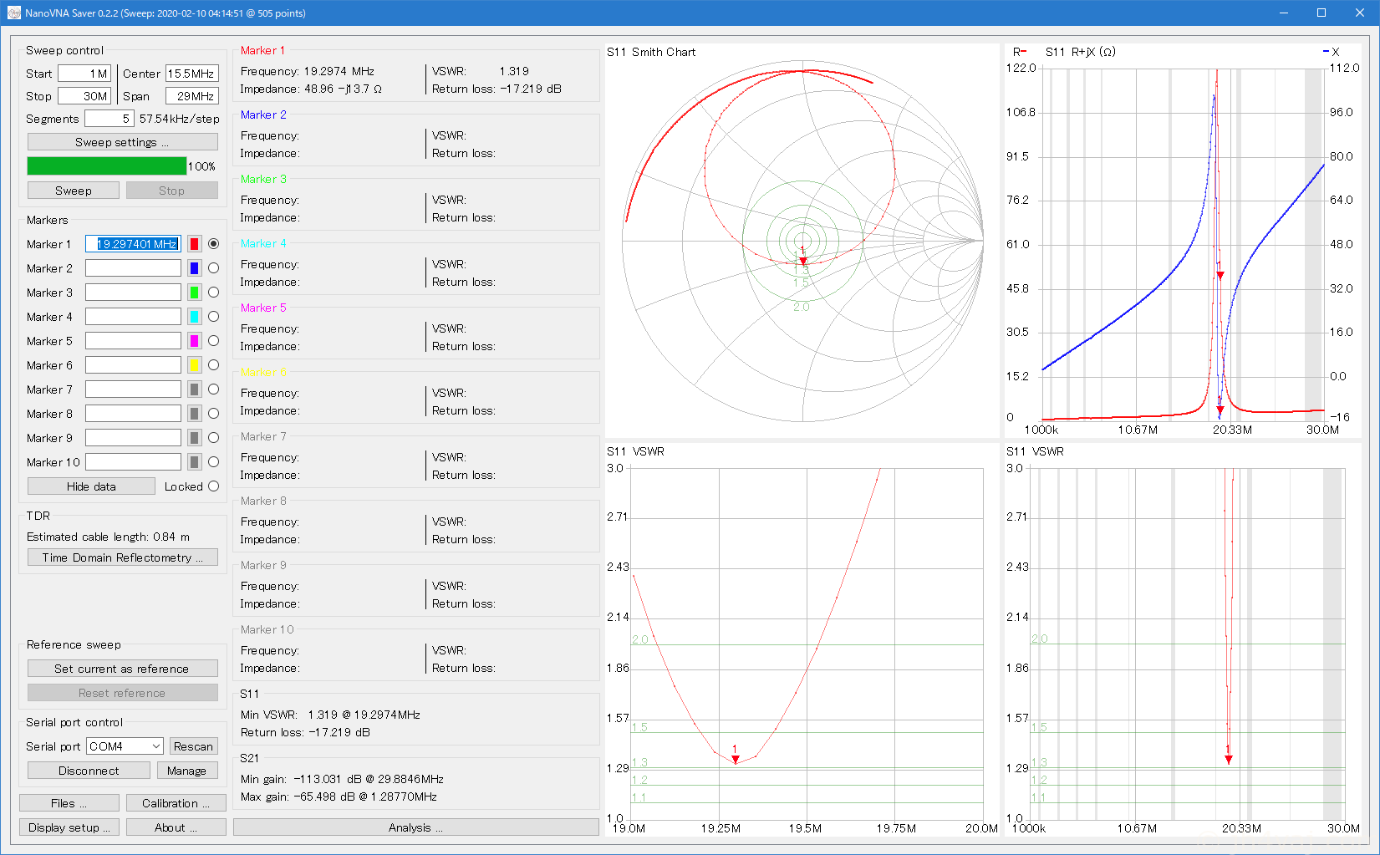Viewport: 1380px width, 855px height.
Task: Open the Marker 9 gray color swatch
Action: pyautogui.click(x=194, y=438)
